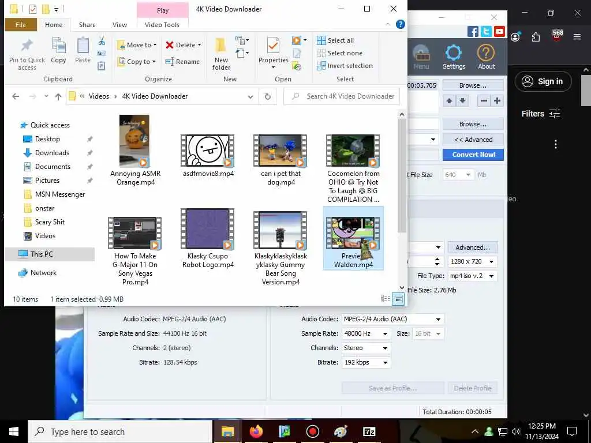Click the Facebook icon in converter window

[473, 31]
